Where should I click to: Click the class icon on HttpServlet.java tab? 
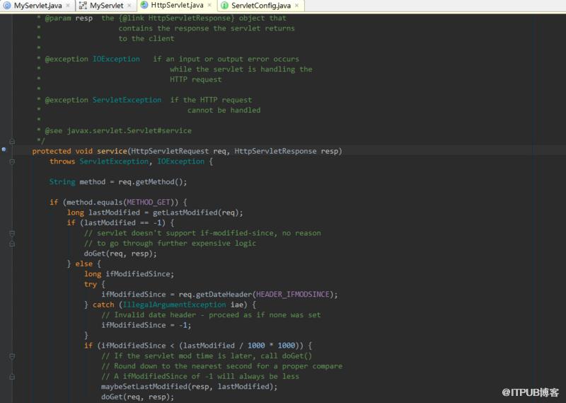pos(144,5)
